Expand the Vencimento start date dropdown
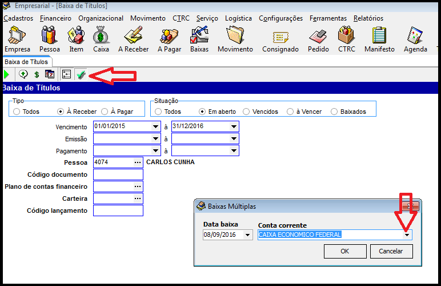This screenshot has width=441, height=286. (x=155, y=126)
